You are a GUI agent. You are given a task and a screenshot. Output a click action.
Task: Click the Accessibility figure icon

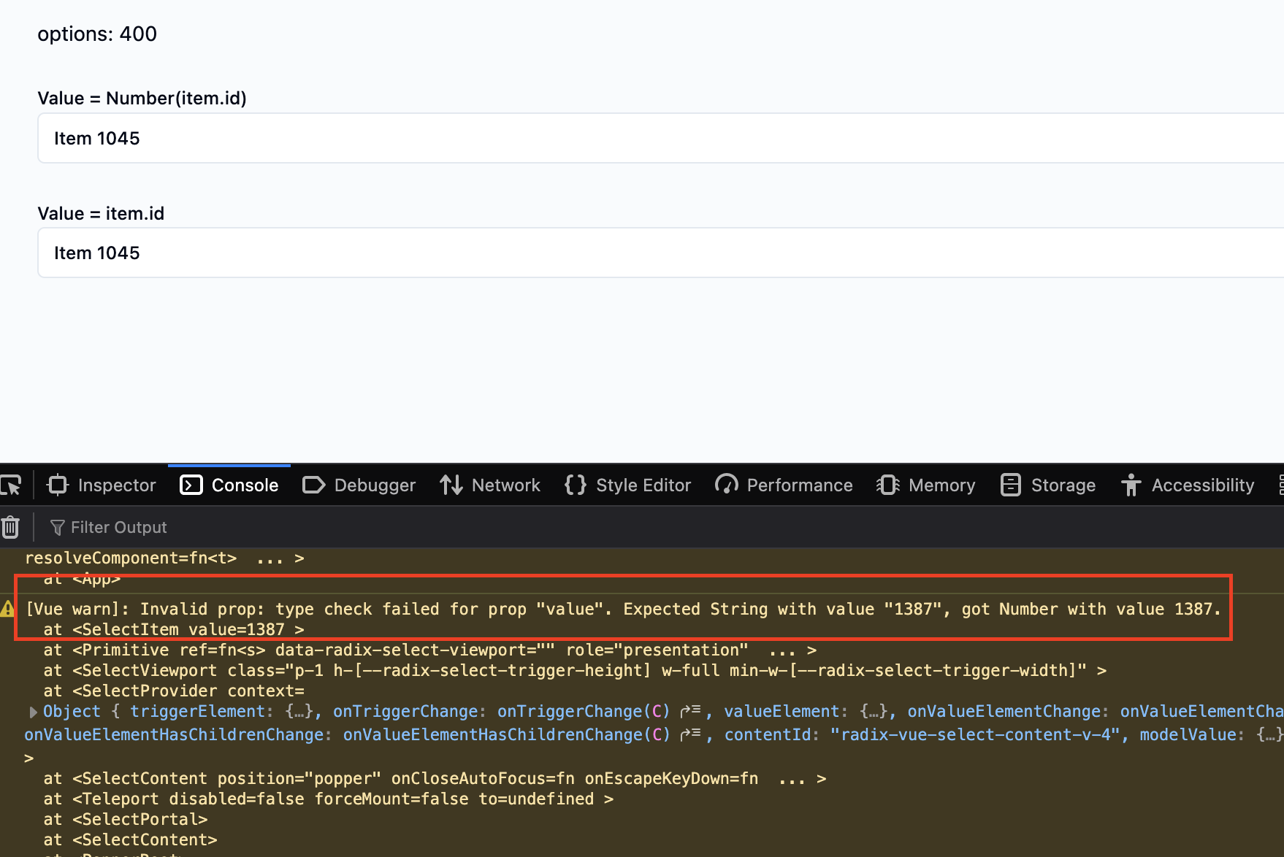1131,485
